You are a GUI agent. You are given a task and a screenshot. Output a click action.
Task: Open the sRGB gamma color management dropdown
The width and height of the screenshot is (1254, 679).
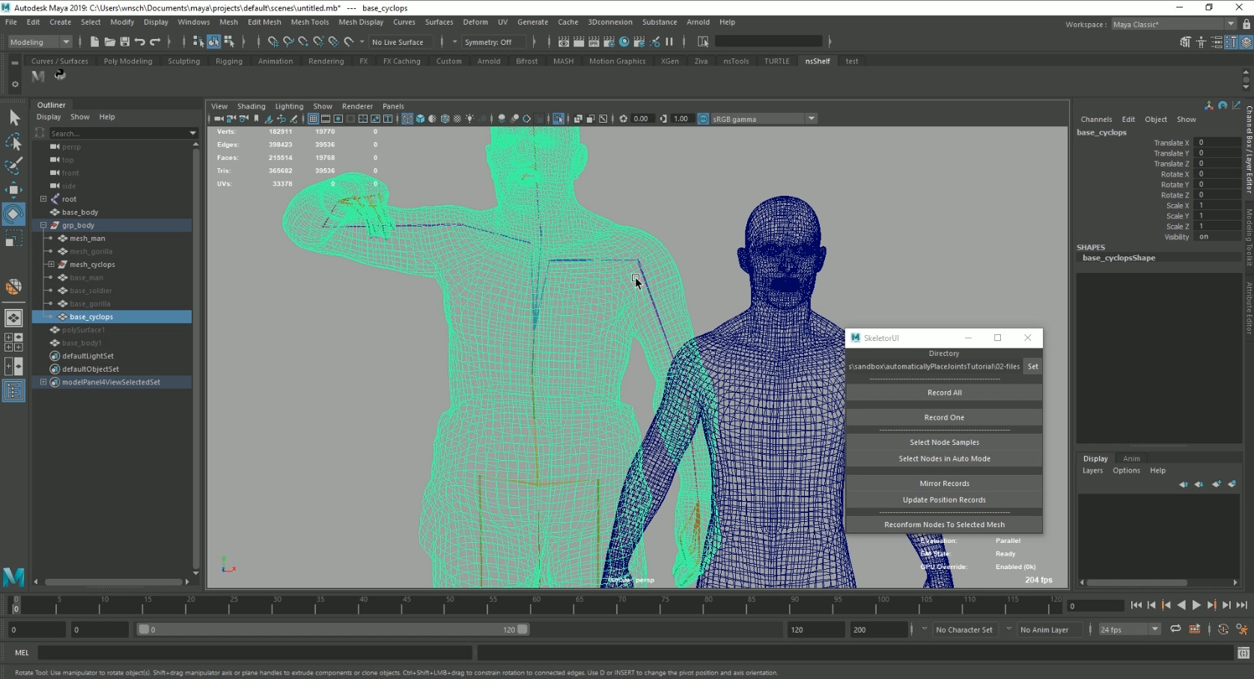click(x=812, y=118)
